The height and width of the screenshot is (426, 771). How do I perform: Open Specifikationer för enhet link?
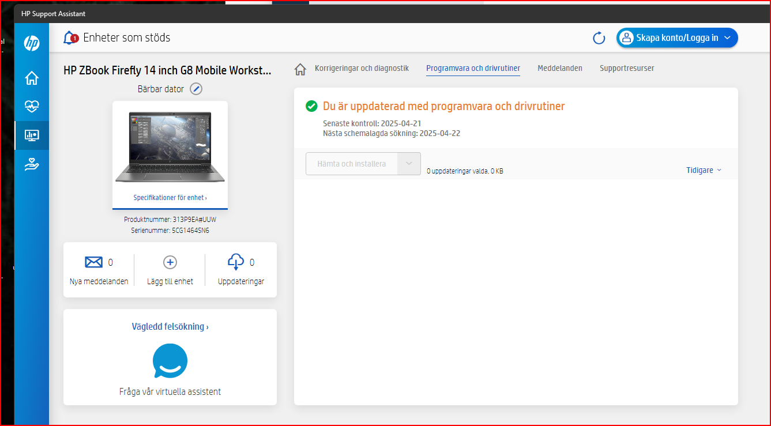click(170, 198)
